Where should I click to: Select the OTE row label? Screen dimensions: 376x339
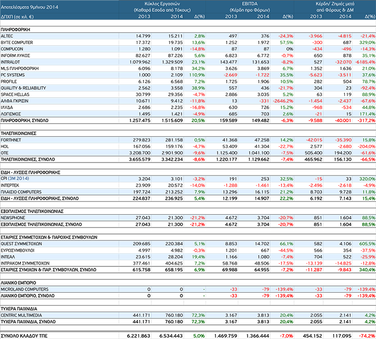pos(4,153)
